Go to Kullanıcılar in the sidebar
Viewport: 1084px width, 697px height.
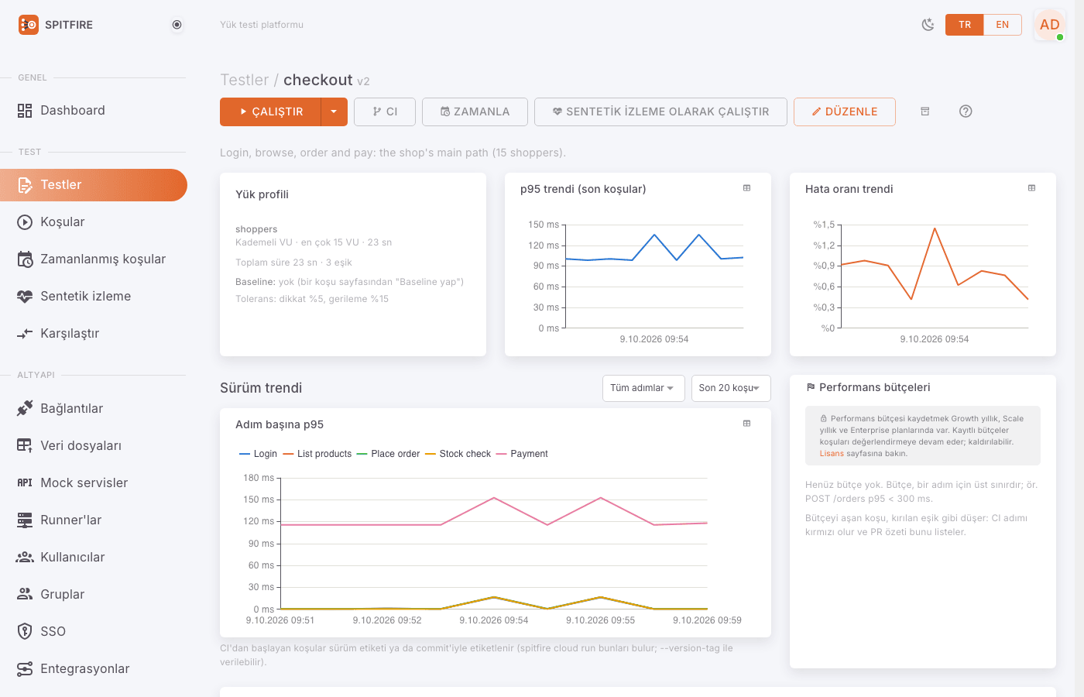[x=94, y=557]
